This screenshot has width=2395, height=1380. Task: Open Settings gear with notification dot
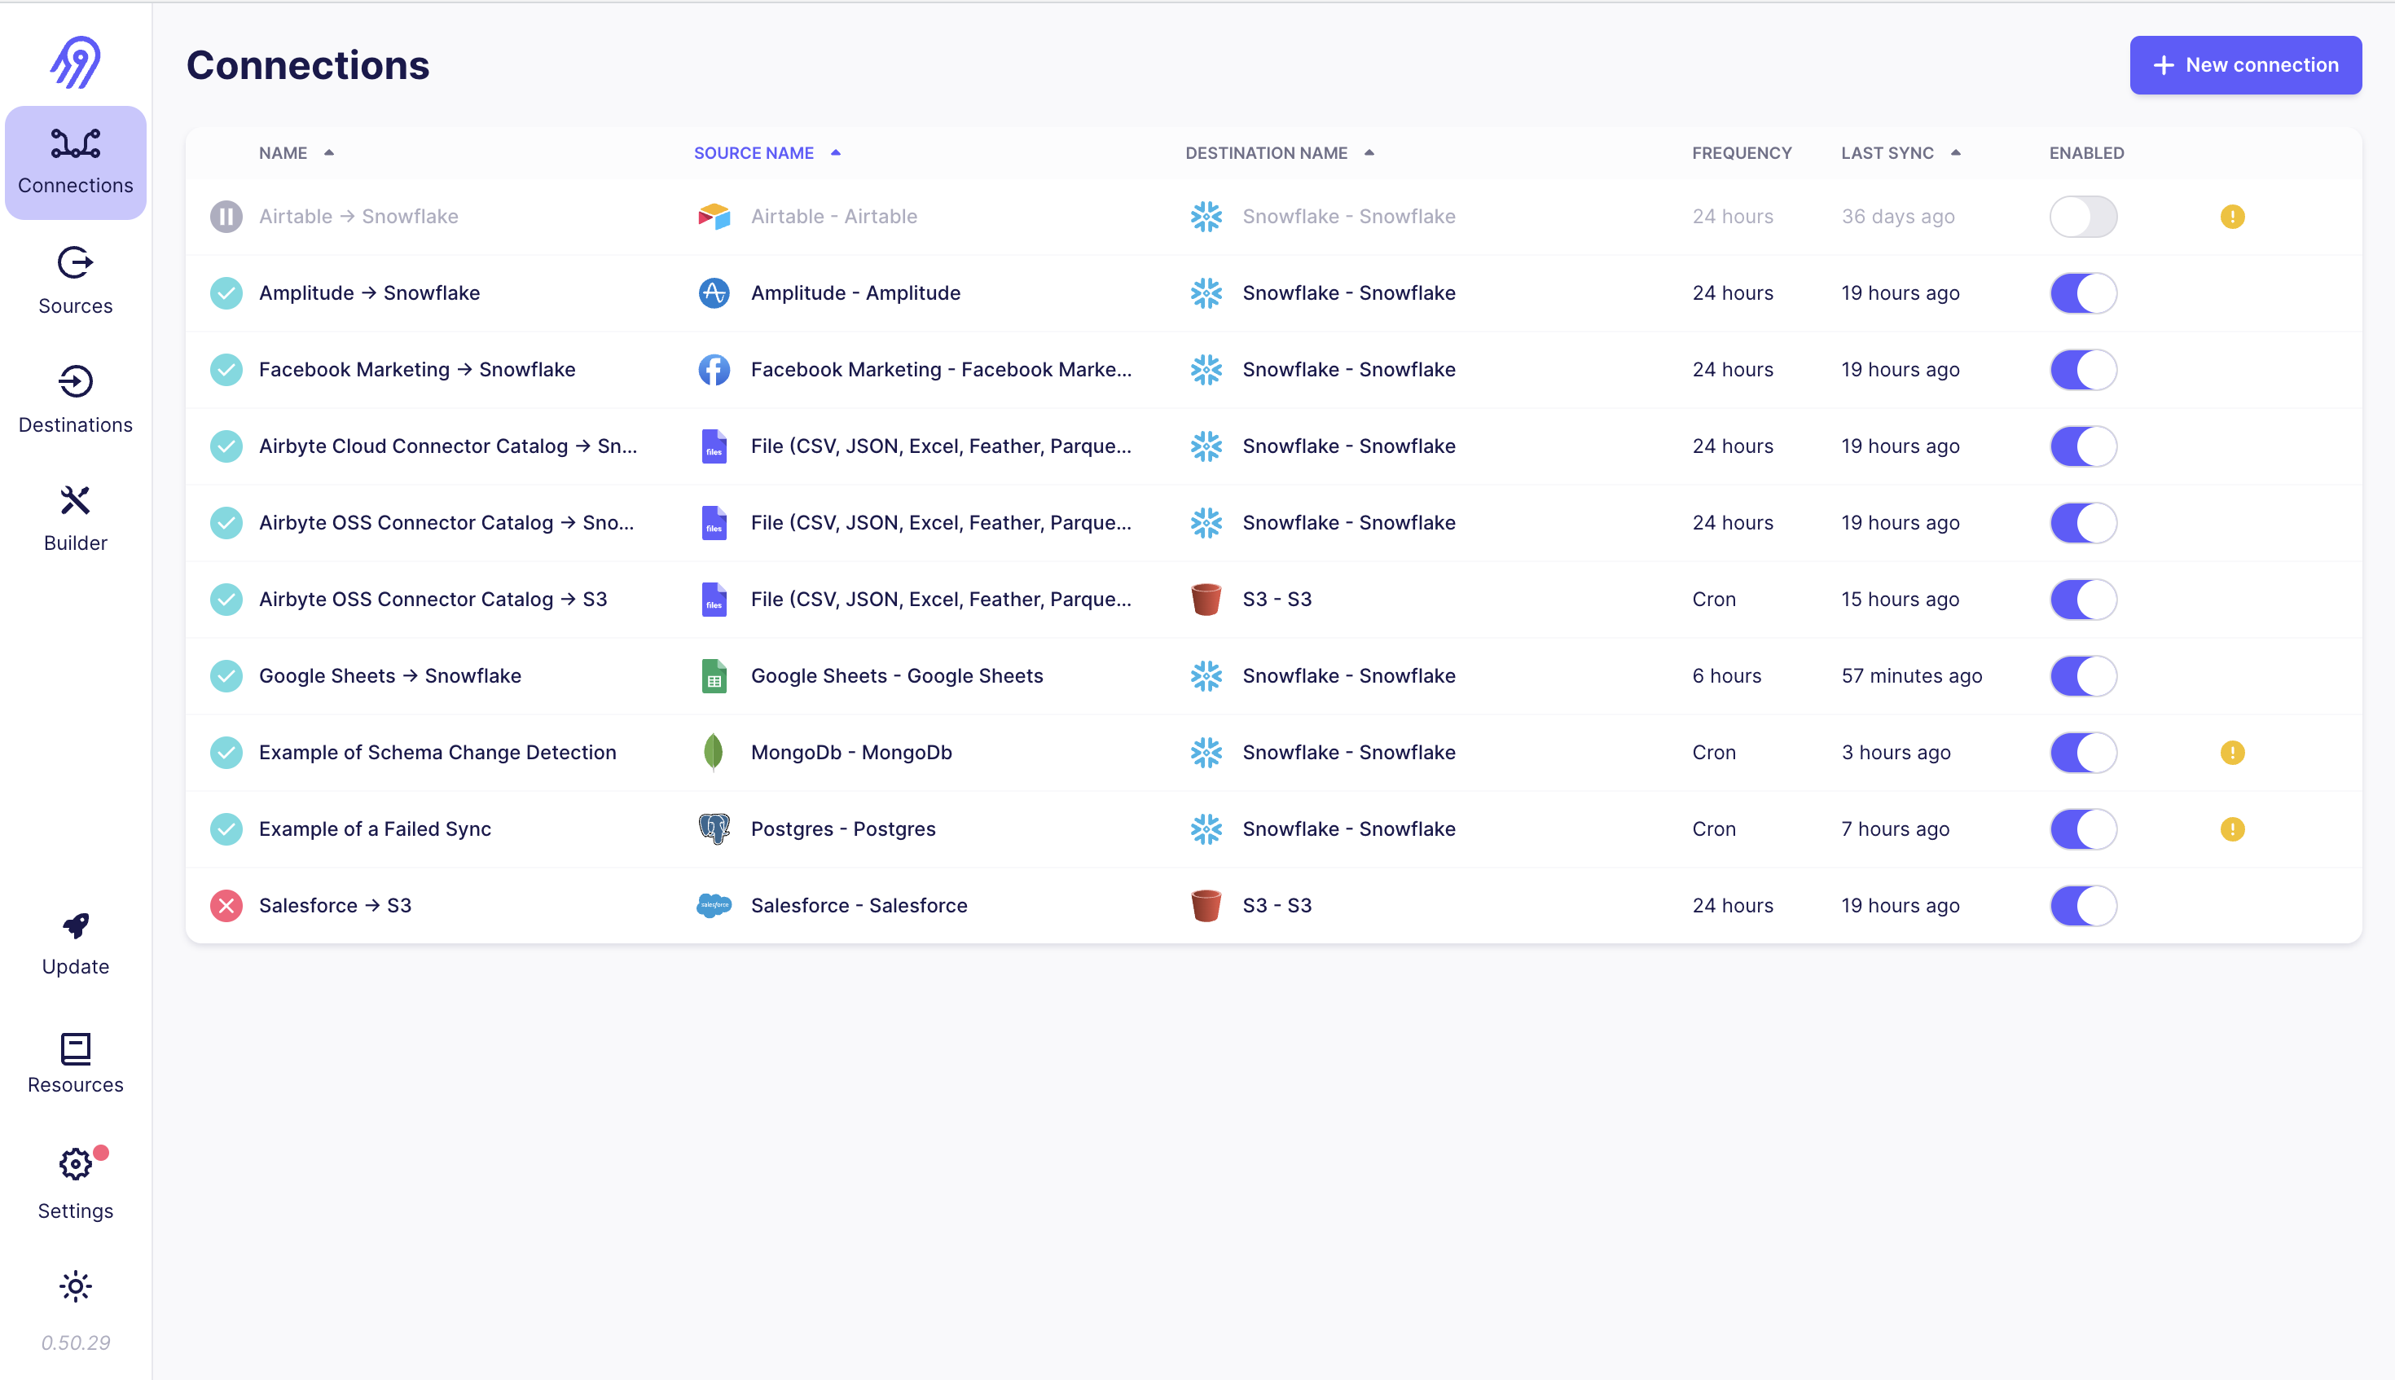click(x=76, y=1183)
